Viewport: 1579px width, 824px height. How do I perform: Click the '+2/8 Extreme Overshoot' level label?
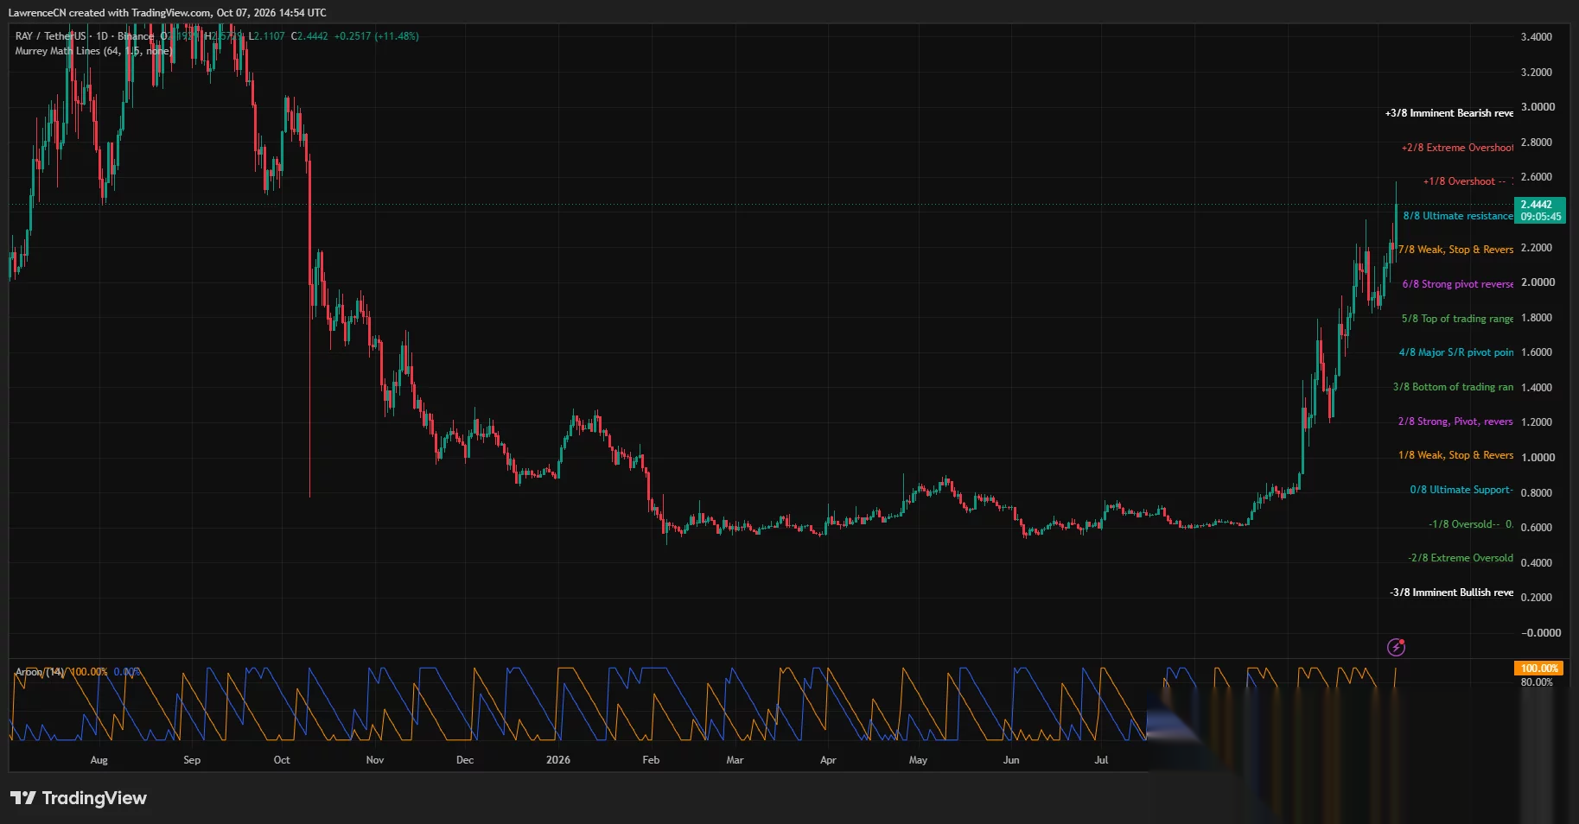click(1457, 148)
